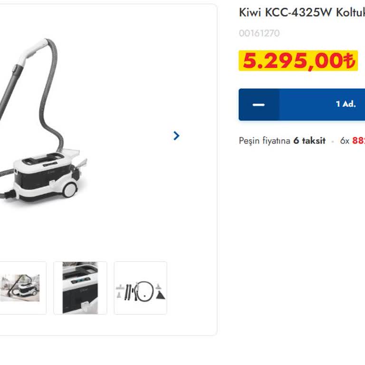Click the 6 taksit installment text
Viewport: 365px width, 365px height.
pos(309,141)
